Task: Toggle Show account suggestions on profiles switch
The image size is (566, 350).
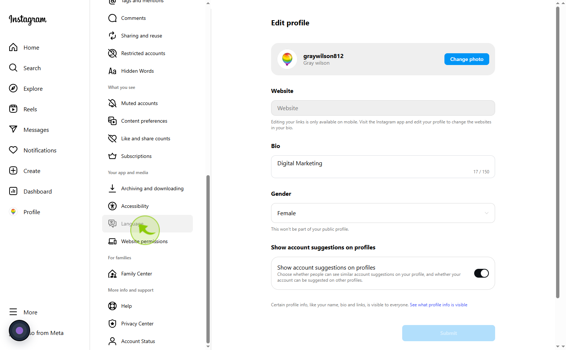Action: 481,273
